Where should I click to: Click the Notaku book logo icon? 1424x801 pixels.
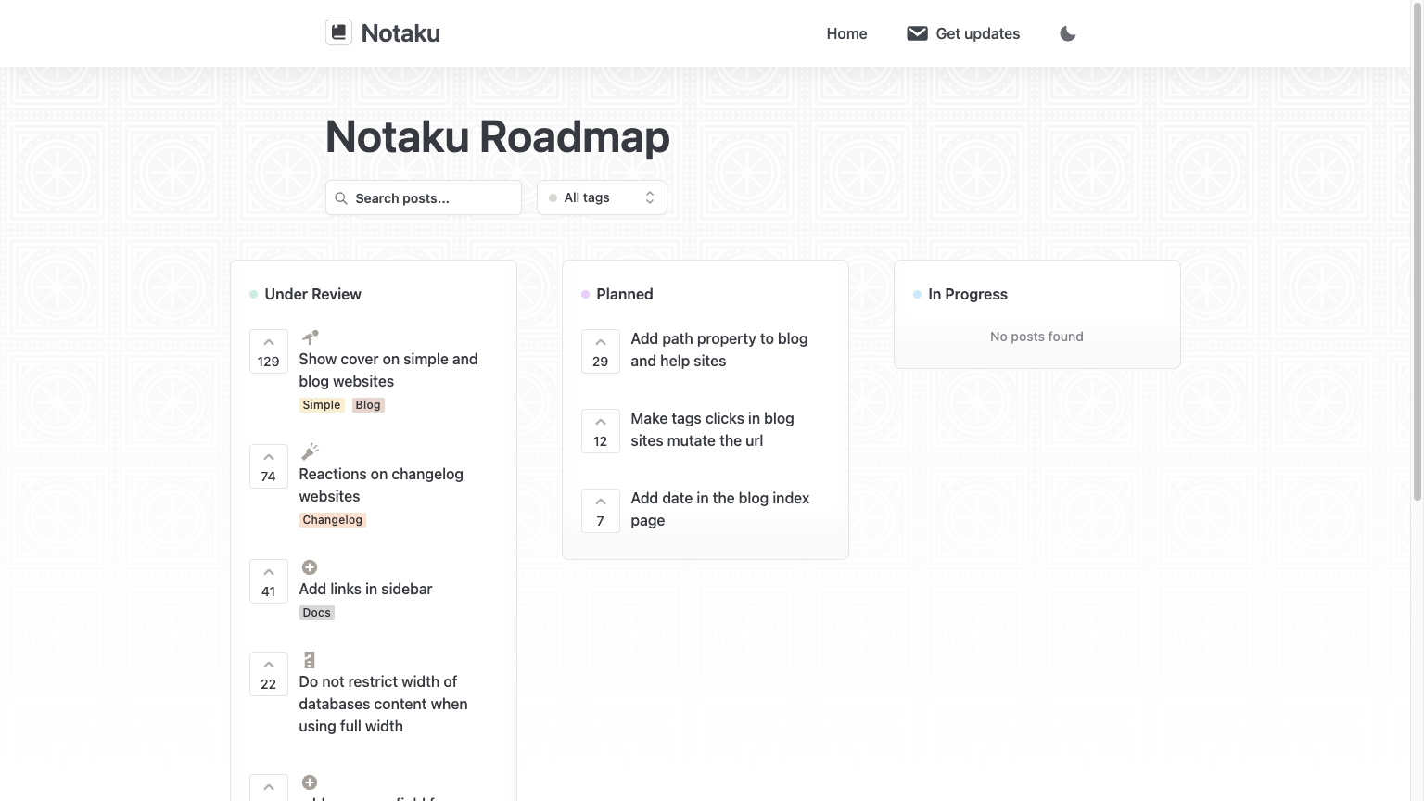click(x=338, y=32)
